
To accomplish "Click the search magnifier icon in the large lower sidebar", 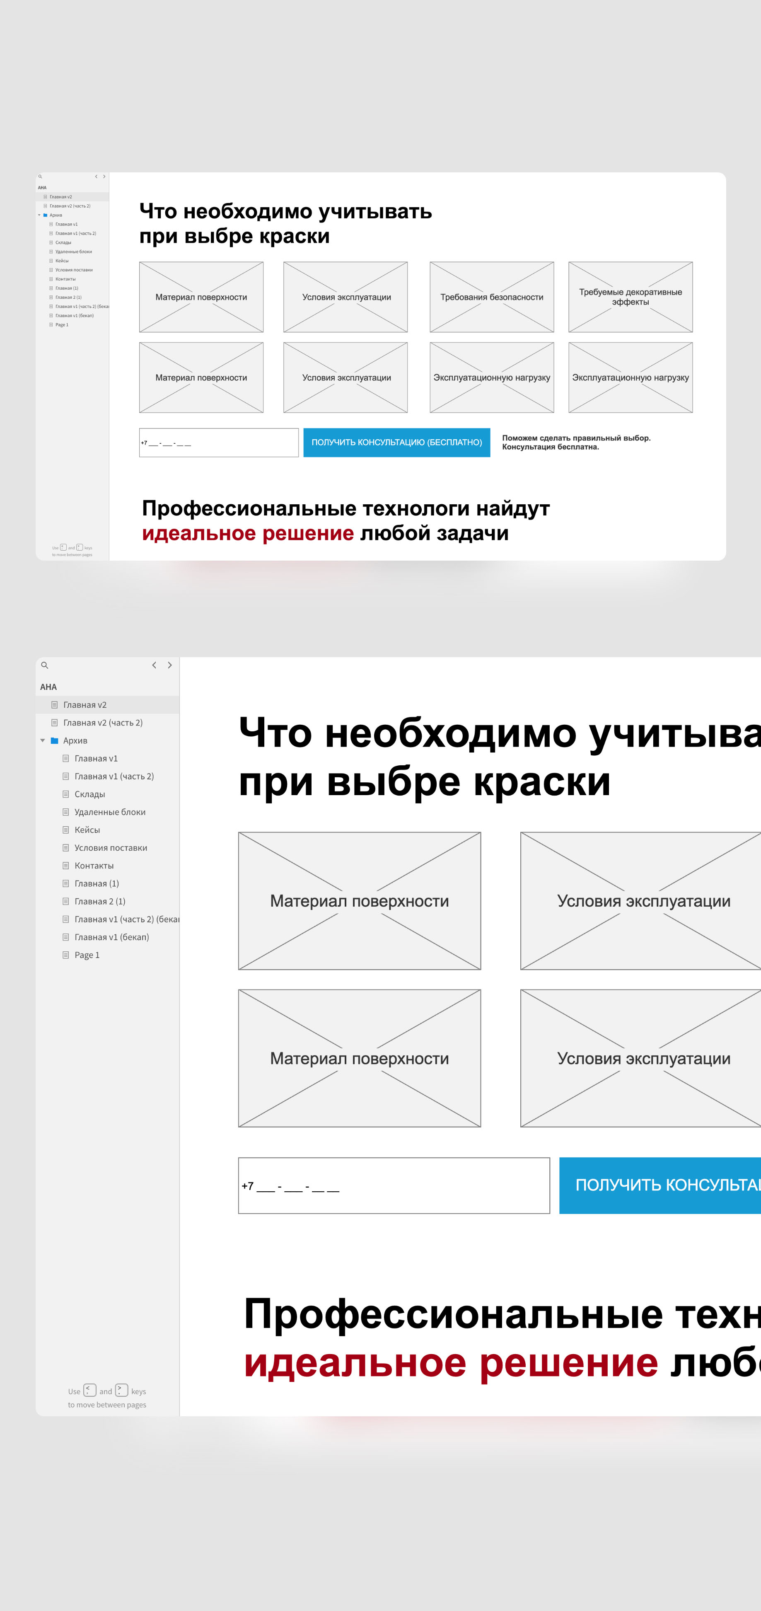I will point(44,665).
